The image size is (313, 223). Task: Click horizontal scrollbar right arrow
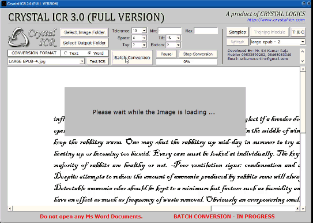pyautogui.click(x=297, y=209)
